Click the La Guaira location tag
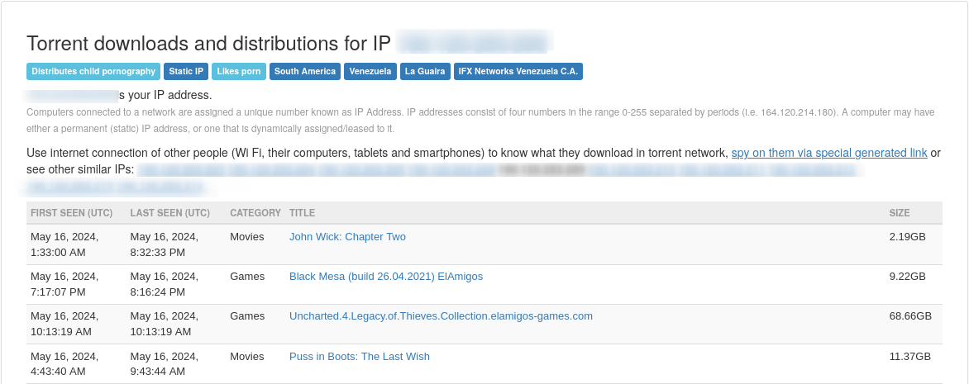 (x=425, y=72)
